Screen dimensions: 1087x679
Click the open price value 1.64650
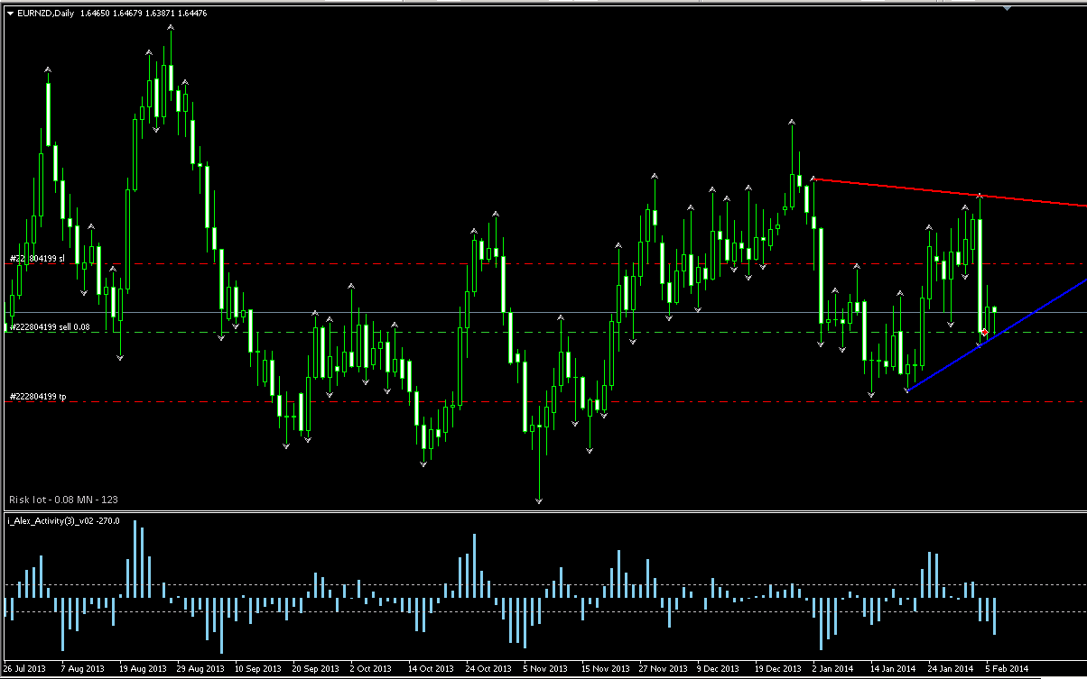(x=95, y=14)
